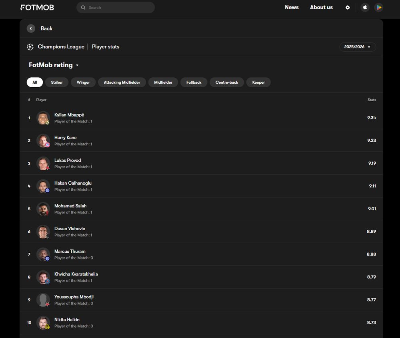Filter by Midfielder position
The height and width of the screenshot is (338, 400).
pyautogui.click(x=163, y=82)
